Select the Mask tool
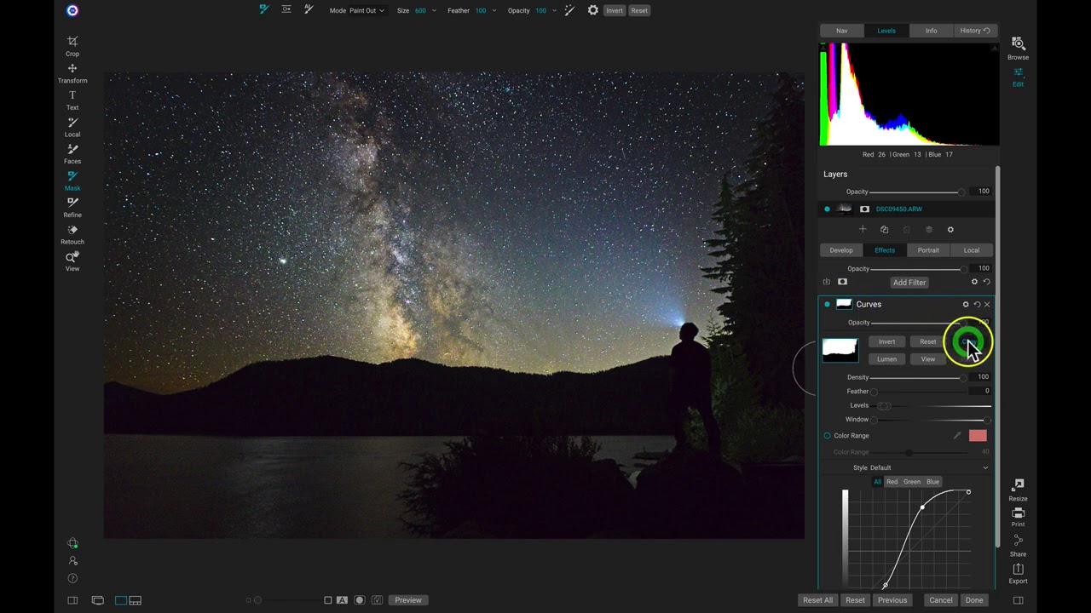This screenshot has width=1091, height=613. [72, 180]
